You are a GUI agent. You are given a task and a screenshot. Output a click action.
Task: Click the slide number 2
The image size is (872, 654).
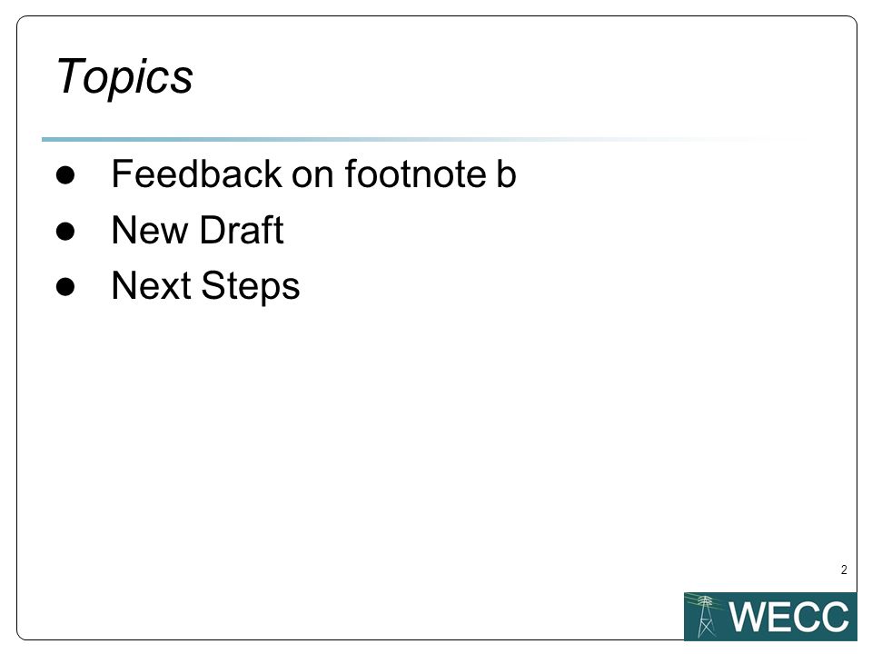click(x=844, y=570)
